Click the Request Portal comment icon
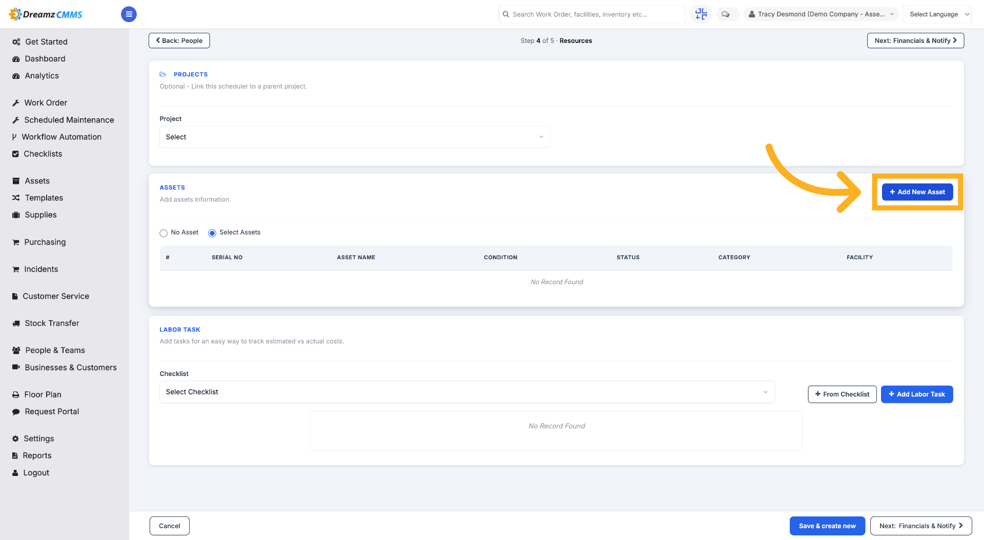This screenshot has height=540, width=984. point(16,411)
